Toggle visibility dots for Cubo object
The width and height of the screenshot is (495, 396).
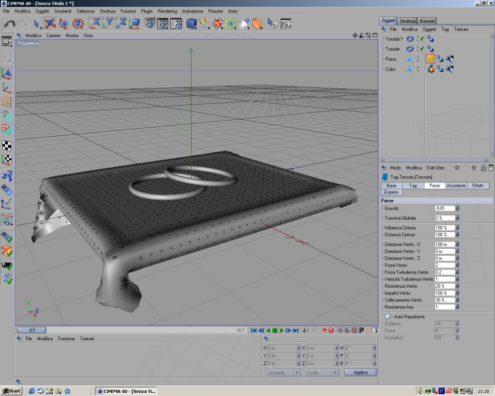[x=418, y=69]
